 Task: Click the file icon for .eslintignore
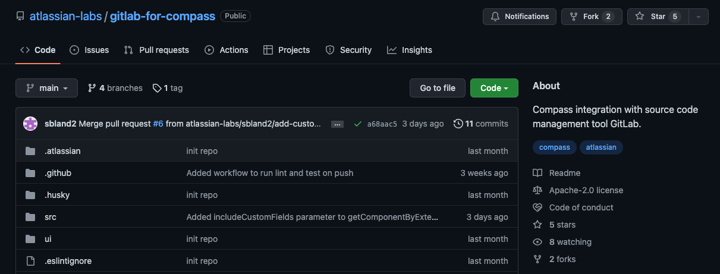(x=30, y=261)
